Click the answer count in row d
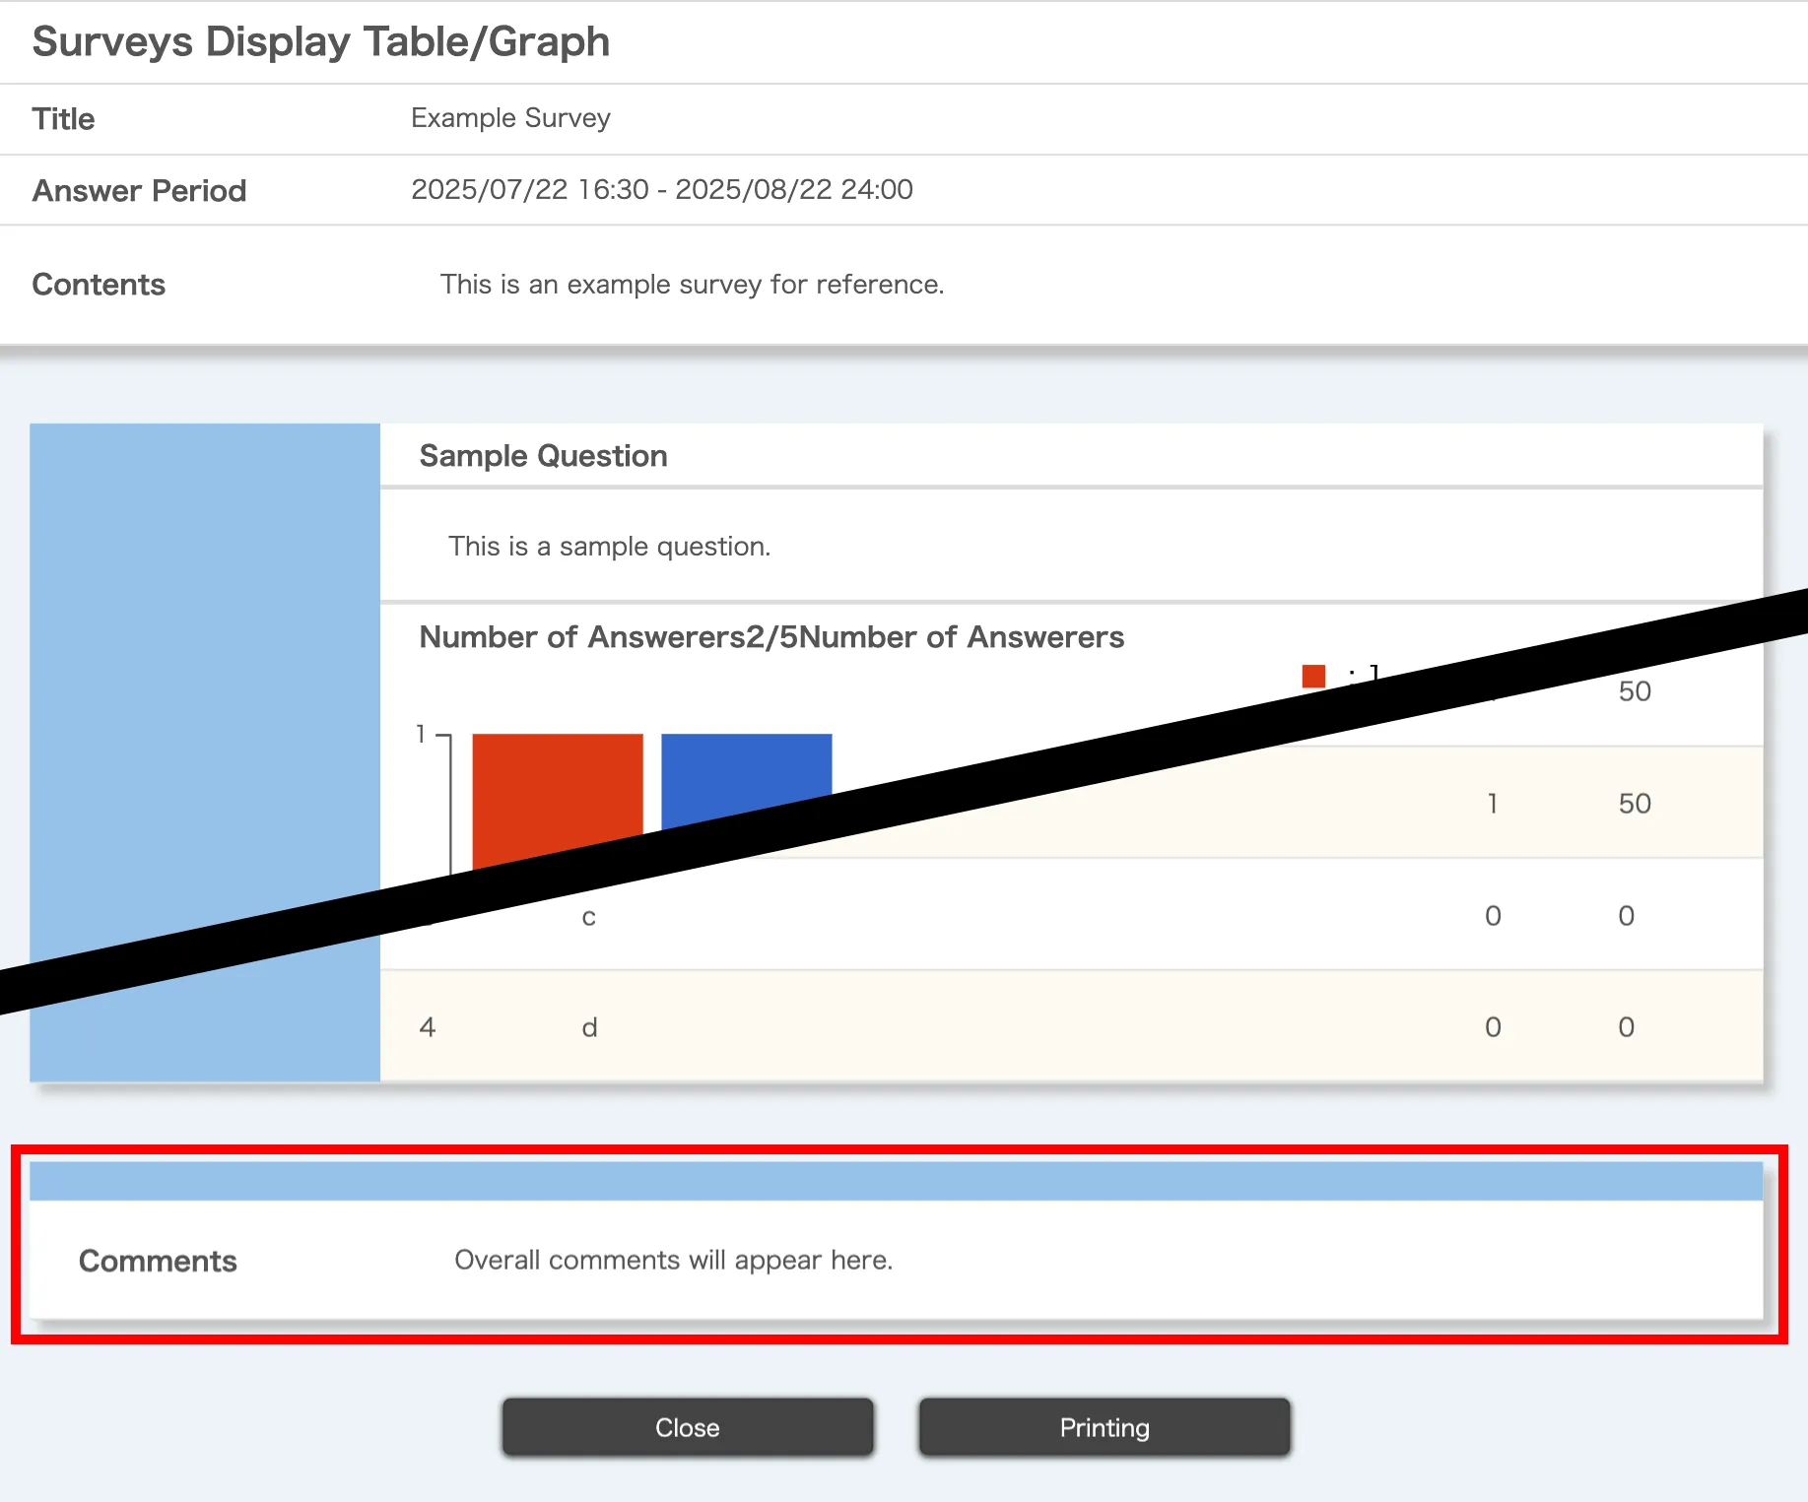 [1492, 1027]
